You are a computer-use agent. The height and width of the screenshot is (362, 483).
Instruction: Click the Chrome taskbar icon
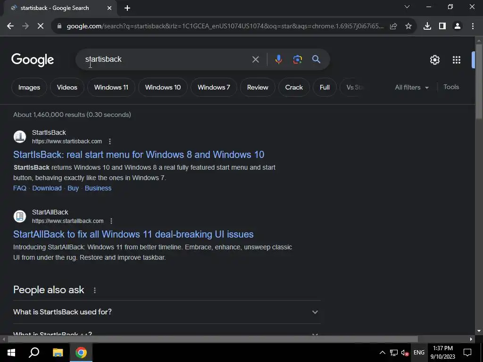coord(81,353)
